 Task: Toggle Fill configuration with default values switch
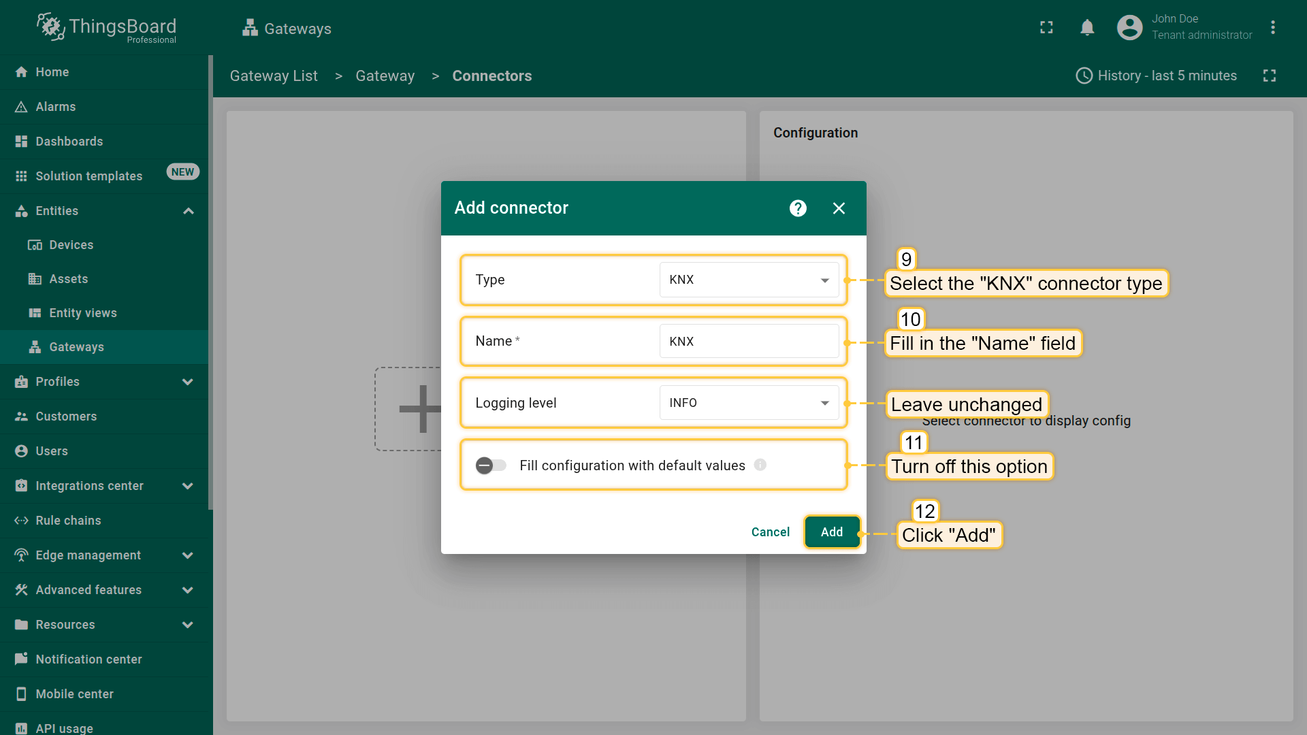tap(491, 465)
